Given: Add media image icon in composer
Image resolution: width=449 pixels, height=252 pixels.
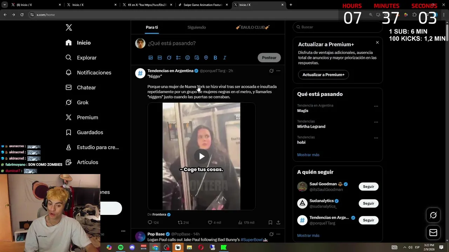Looking at the screenshot, I should [150, 58].
